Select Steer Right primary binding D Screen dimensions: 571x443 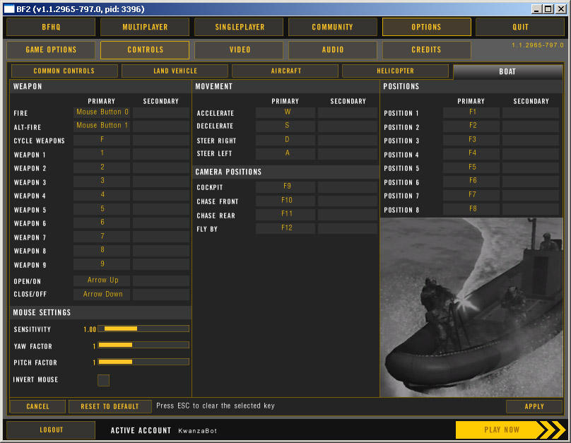click(285, 140)
